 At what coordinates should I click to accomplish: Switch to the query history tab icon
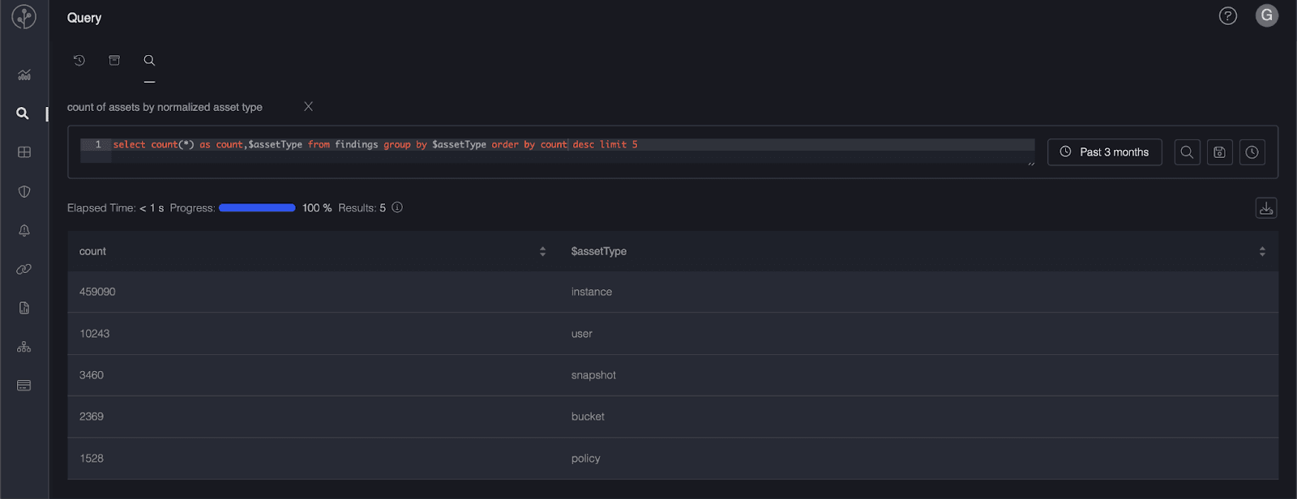(x=79, y=60)
